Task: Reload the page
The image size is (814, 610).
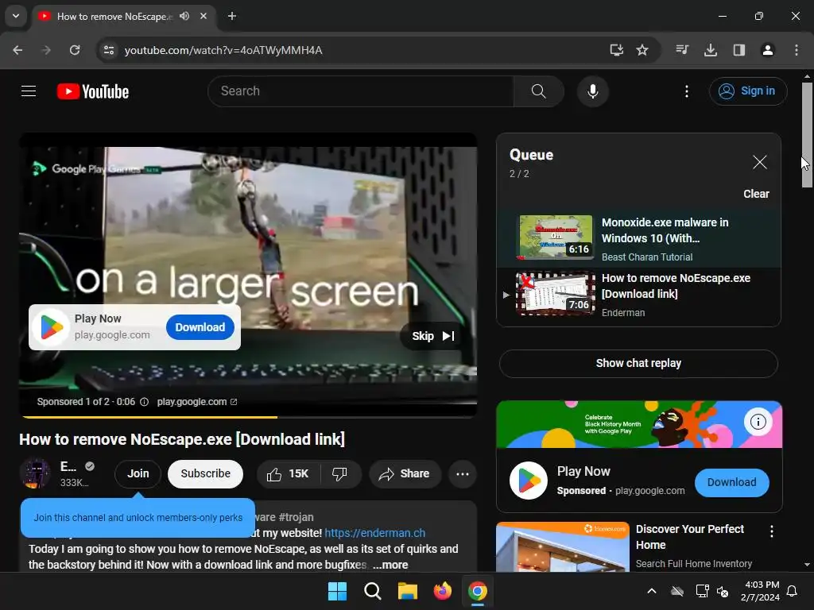Action: tap(75, 50)
